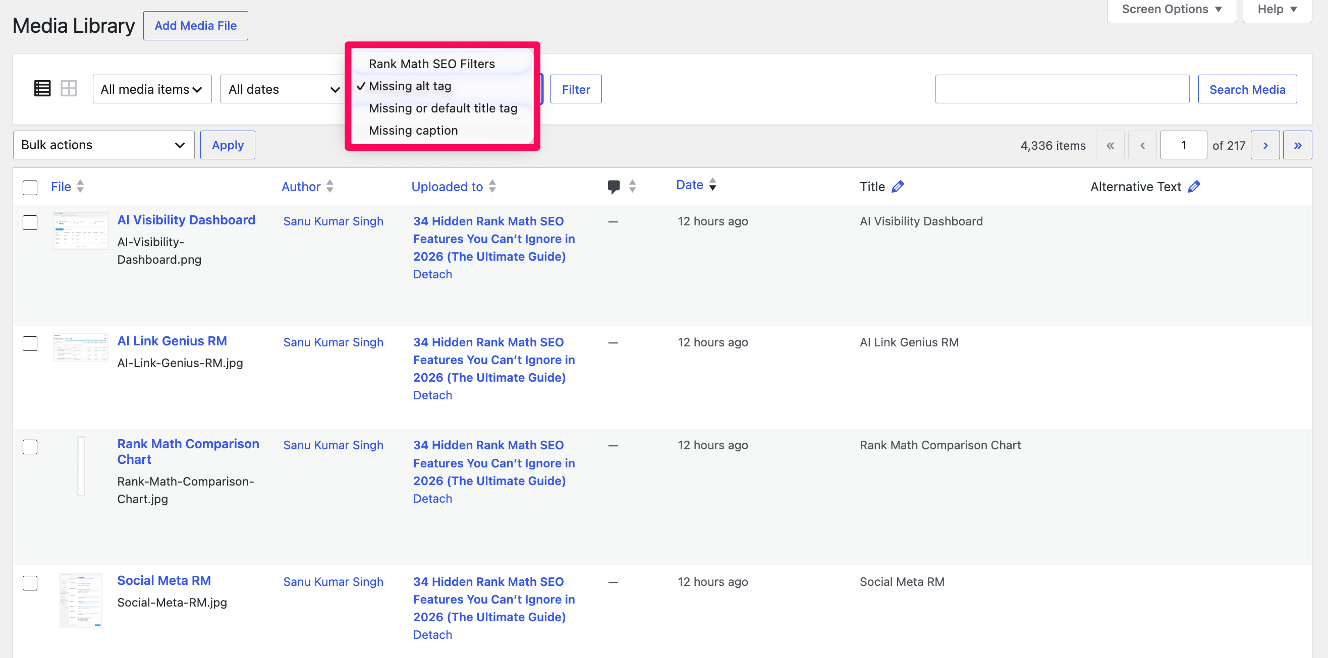
Task: Open the All dates dropdown
Action: coord(284,89)
